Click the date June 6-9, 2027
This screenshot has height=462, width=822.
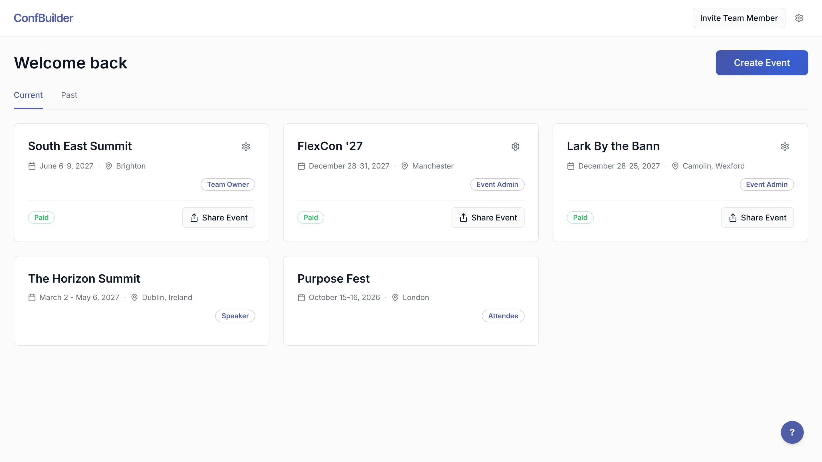(67, 166)
